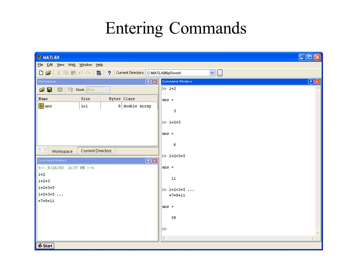Switch to the Current Directory tab
This screenshot has height=259, width=346.
pyautogui.click(x=96, y=151)
